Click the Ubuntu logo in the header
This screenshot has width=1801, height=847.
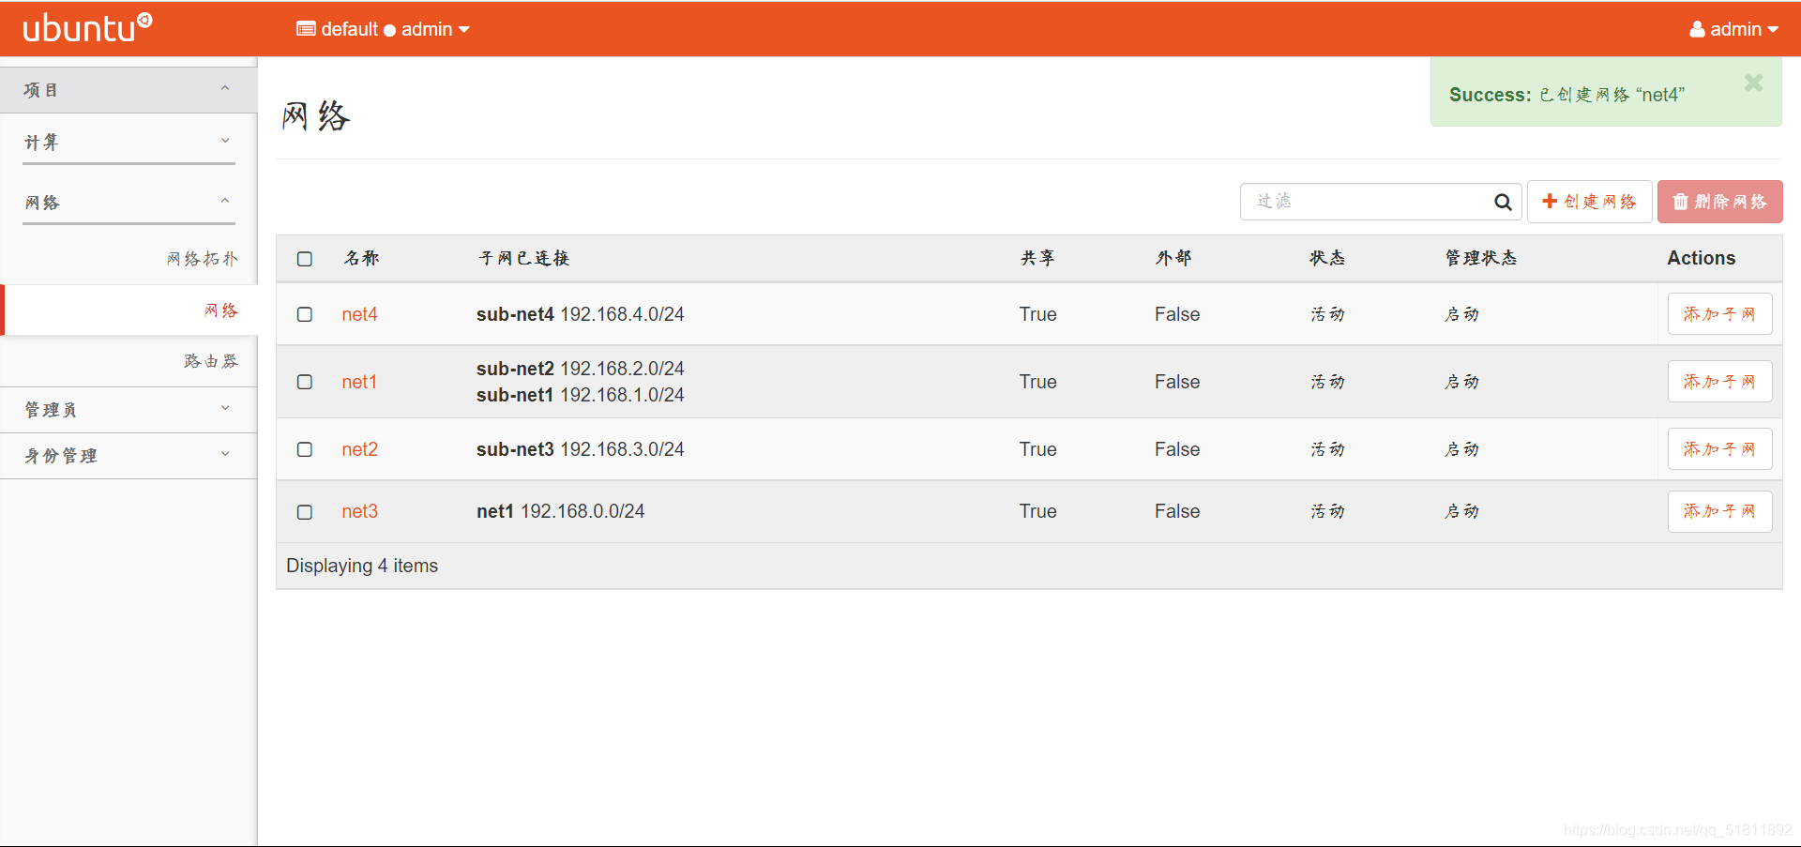click(87, 28)
